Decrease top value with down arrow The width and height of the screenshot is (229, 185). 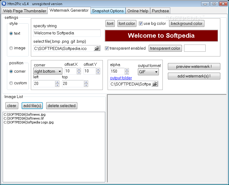point(86,85)
